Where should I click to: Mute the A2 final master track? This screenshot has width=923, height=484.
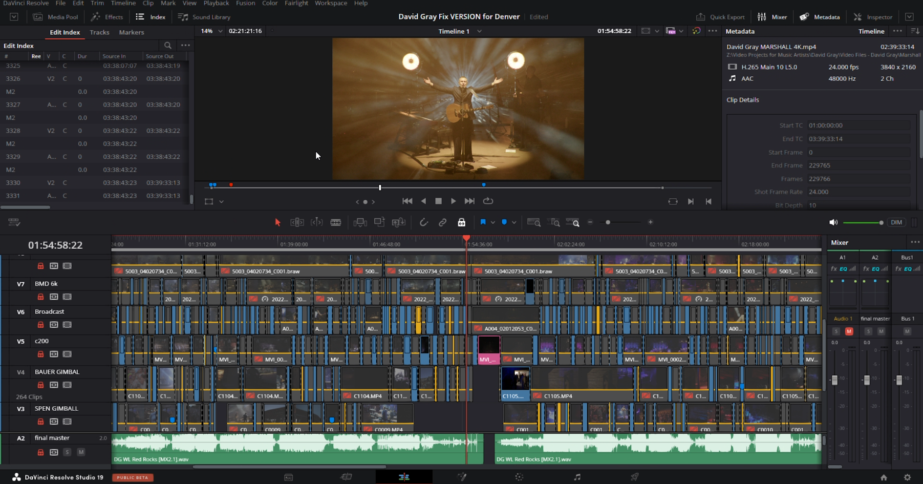pyautogui.click(x=81, y=452)
